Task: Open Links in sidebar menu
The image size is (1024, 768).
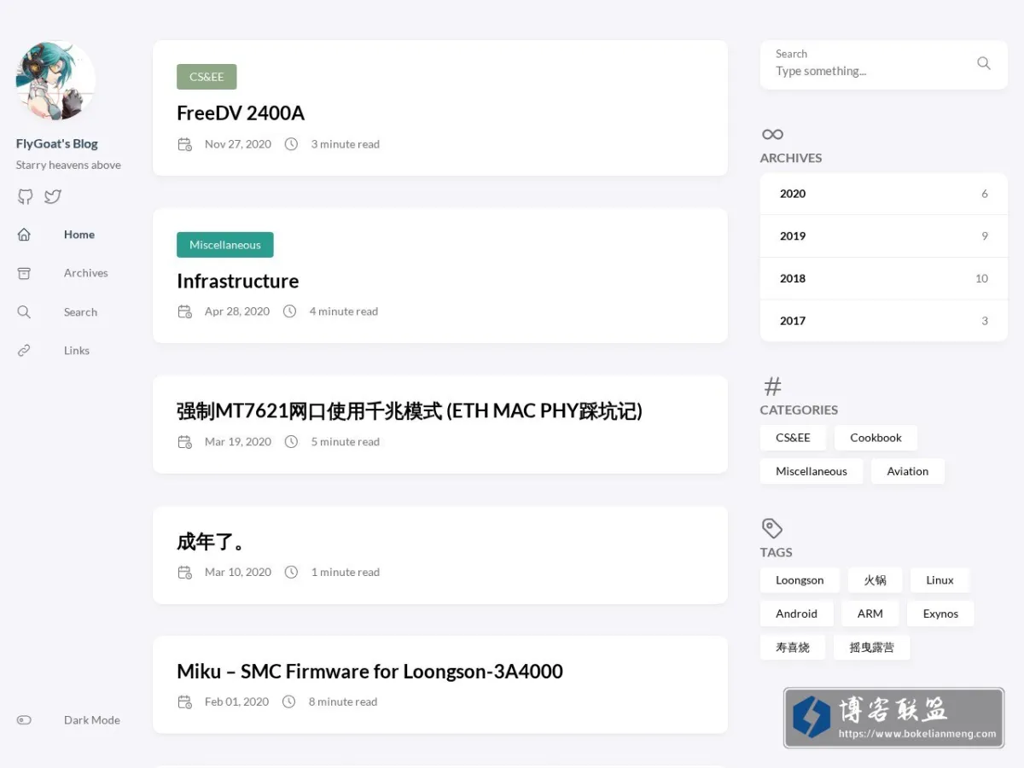Action: 77,351
